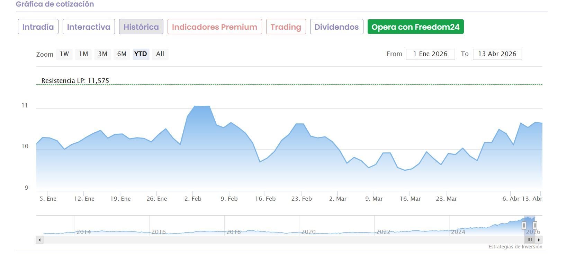Screen dimensions: 567x266
Task: Click the right navigator range handle
Action: coord(535,226)
